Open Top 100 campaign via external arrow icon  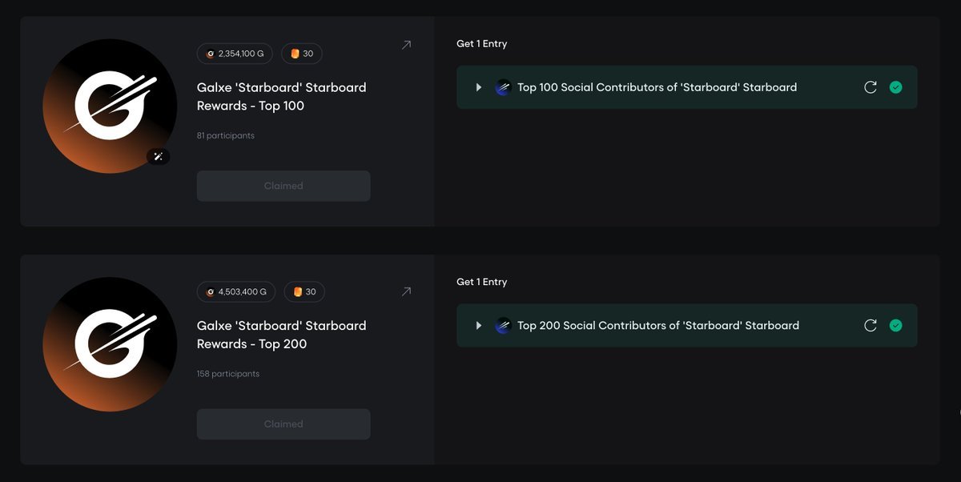click(x=406, y=46)
